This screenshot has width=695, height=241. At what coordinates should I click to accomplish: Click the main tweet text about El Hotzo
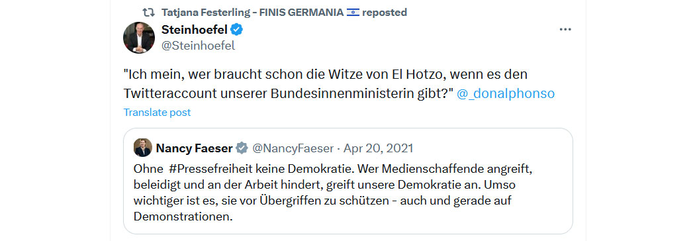point(339,83)
